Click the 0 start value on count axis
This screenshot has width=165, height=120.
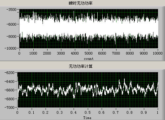click(x=19, y=53)
